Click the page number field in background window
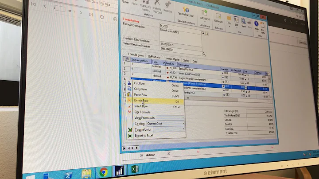The height and width of the screenshot is (179, 319). coord(59,8)
